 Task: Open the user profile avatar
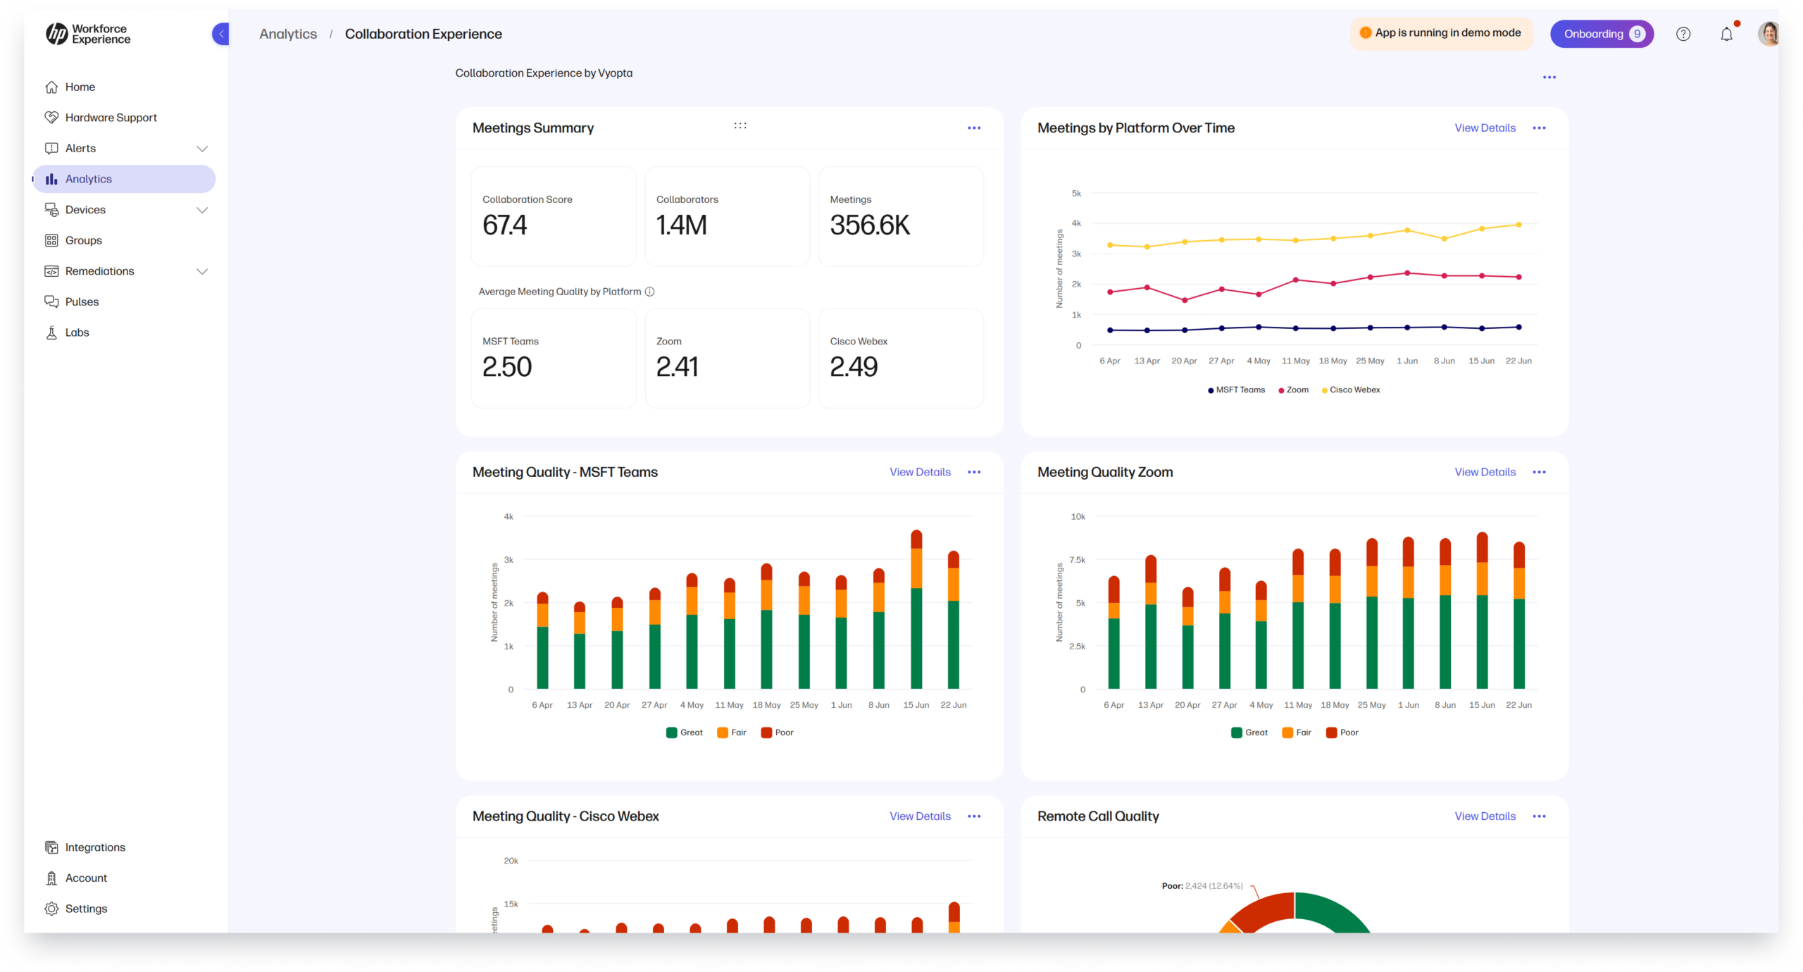pyautogui.click(x=1770, y=33)
